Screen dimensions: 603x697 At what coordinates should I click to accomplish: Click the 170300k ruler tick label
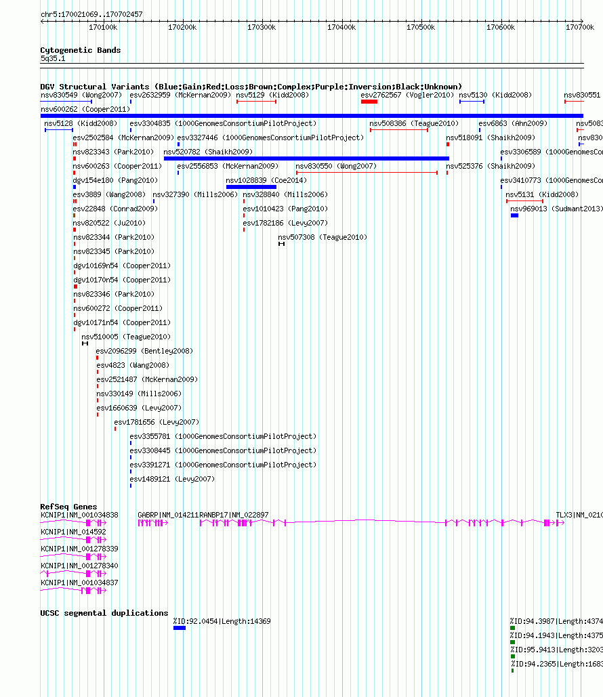pyautogui.click(x=262, y=27)
